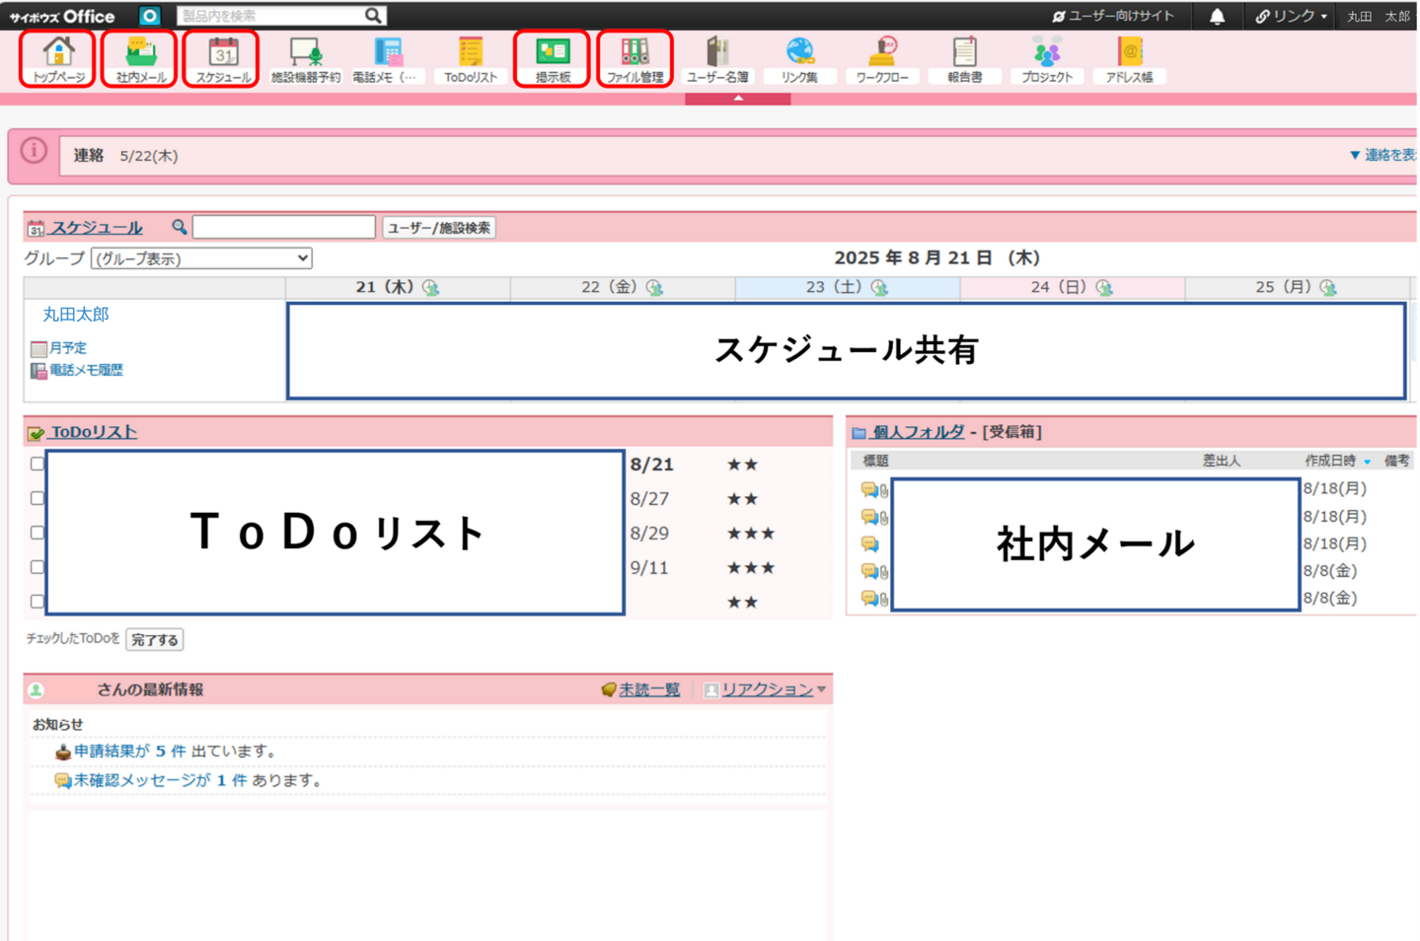Open the ワークフロー workflow icon
This screenshot has width=1420, height=941.
pos(882,58)
